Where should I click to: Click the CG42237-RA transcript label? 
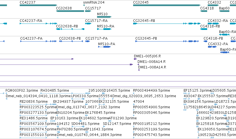click(x=31, y=20)
